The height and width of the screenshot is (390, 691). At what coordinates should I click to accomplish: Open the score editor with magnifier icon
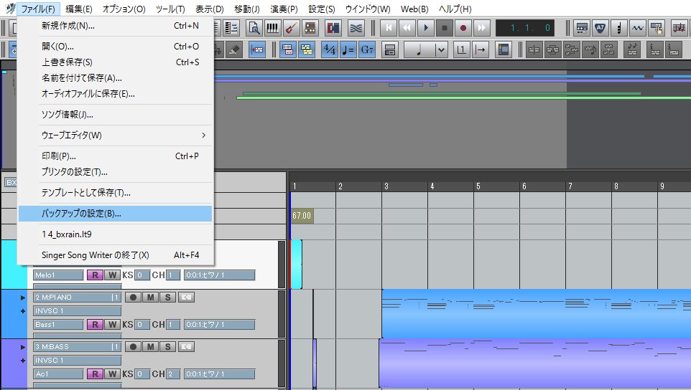[x=254, y=28]
